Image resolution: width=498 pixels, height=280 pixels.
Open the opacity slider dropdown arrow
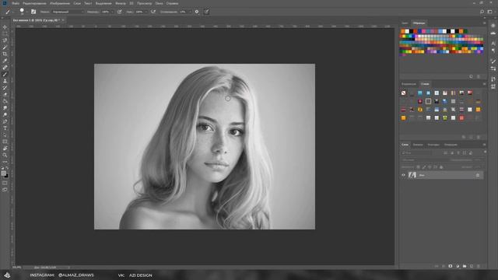pos(112,12)
